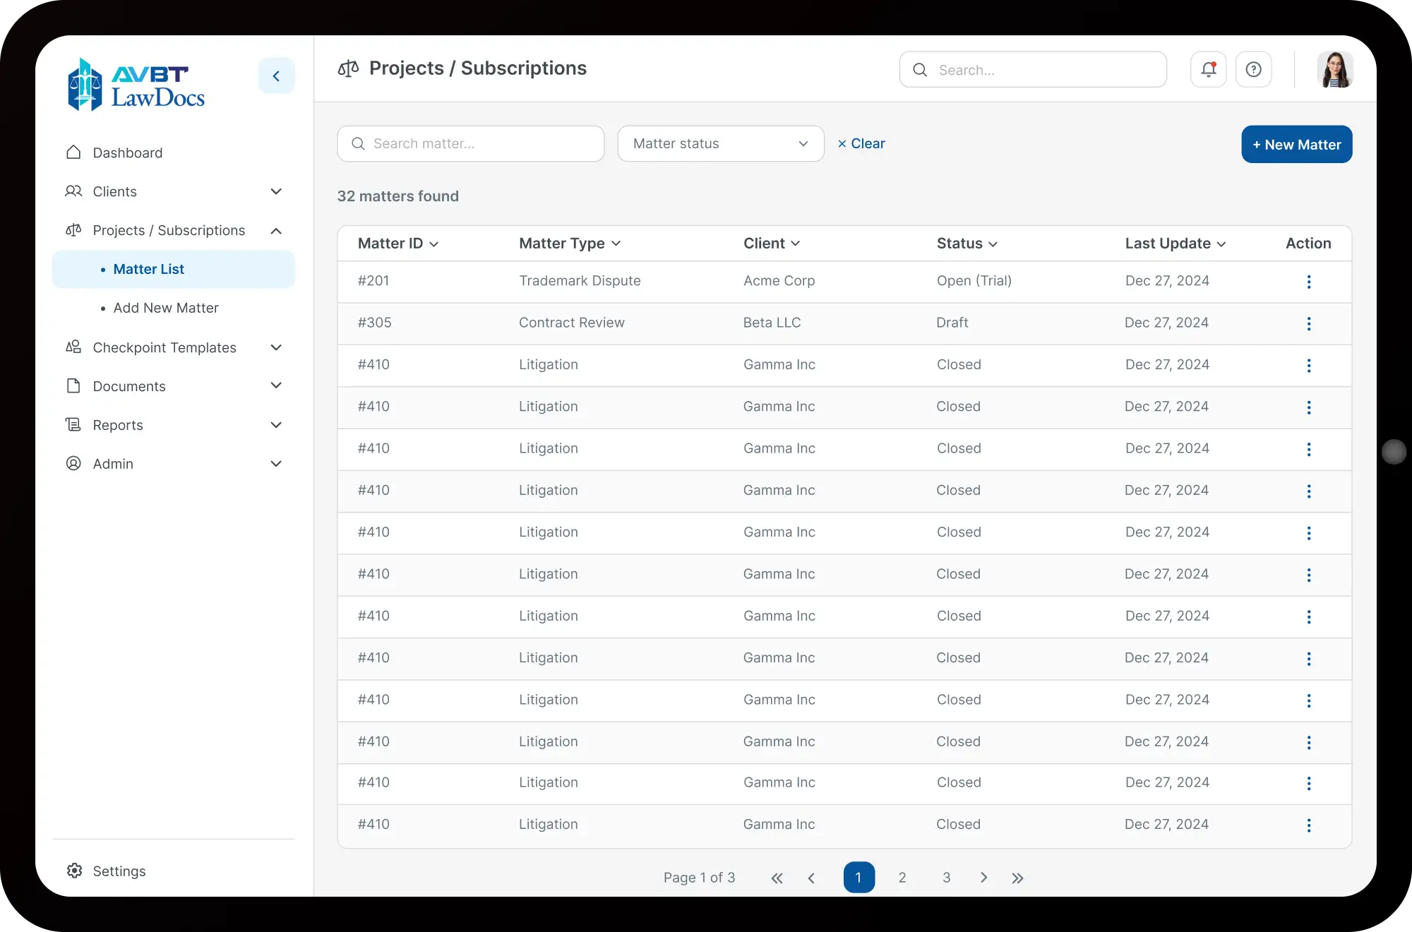1412x932 pixels.
Task: Open the help question mark icon
Action: point(1253,69)
